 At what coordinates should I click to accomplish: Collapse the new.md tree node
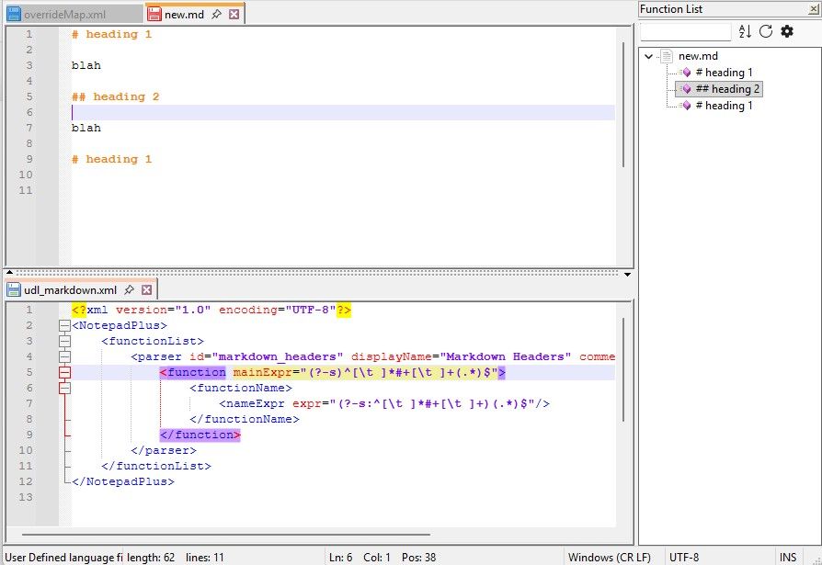tap(648, 56)
